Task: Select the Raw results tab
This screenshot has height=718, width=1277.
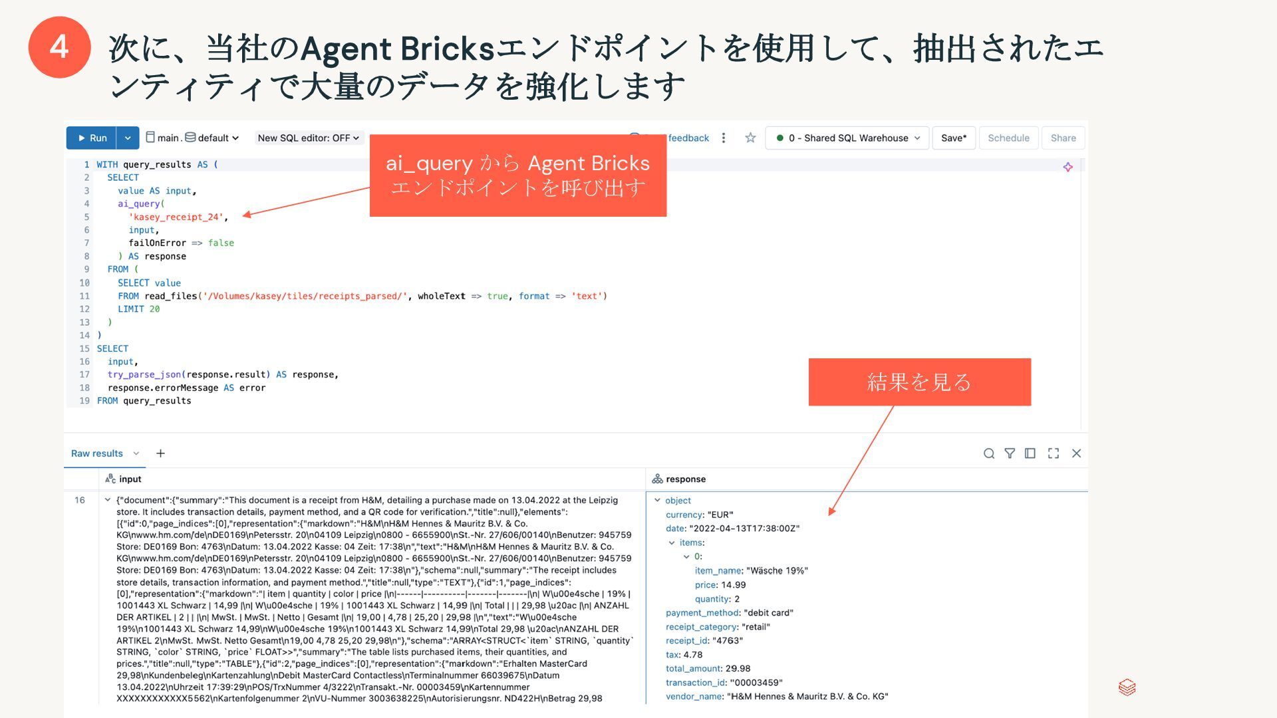Action: [x=97, y=453]
